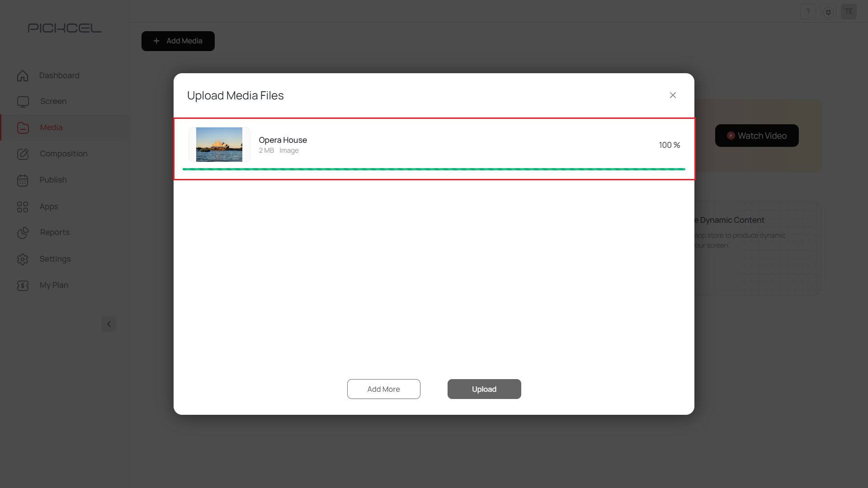Select the Publish calendar icon
Viewport: 868px width, 488px height.
coord(23,180)
